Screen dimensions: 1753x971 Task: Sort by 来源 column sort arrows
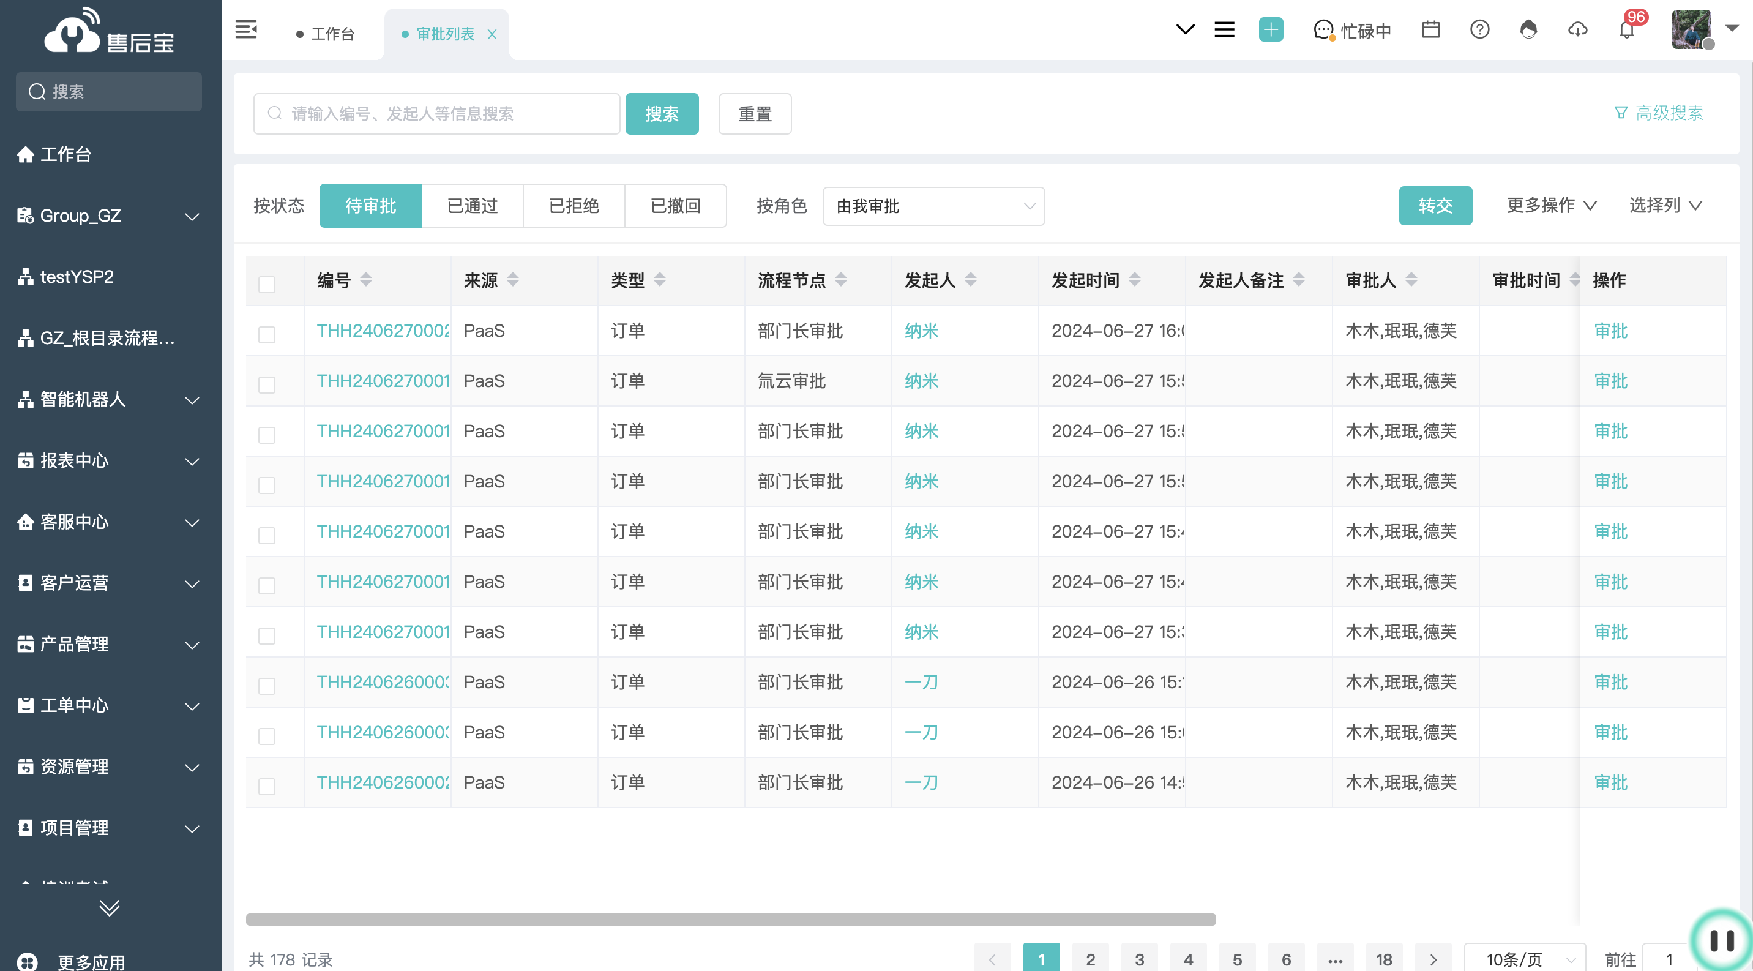point(513,279)
